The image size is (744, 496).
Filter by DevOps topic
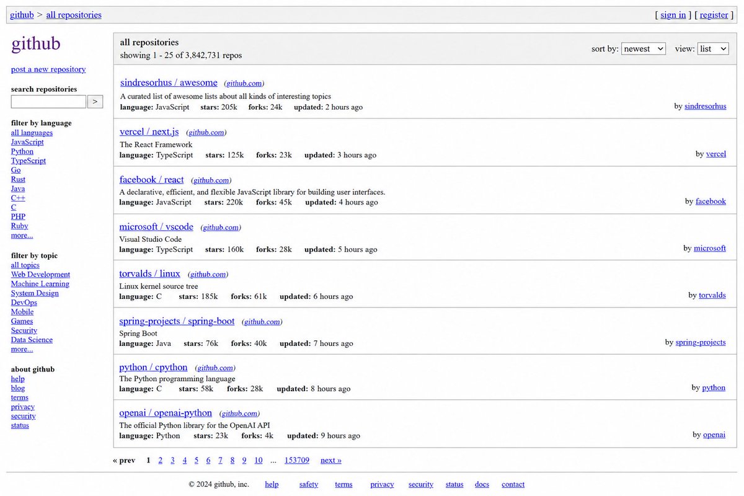click(x=24, y=303)
